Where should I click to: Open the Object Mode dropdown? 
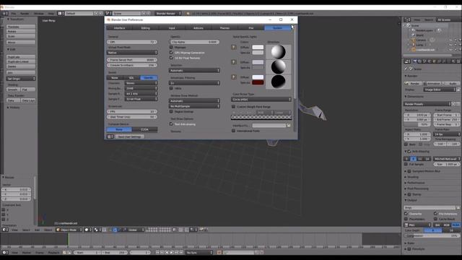69,230
